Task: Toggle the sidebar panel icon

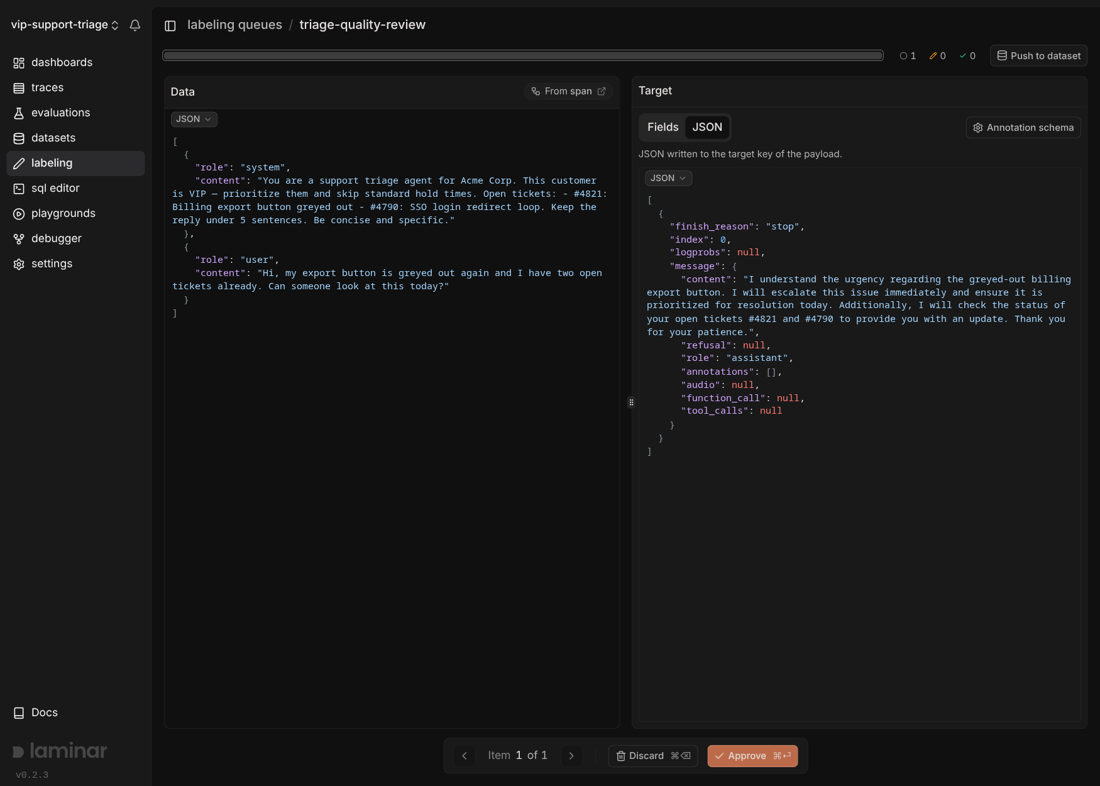Action: click(170, 26)
